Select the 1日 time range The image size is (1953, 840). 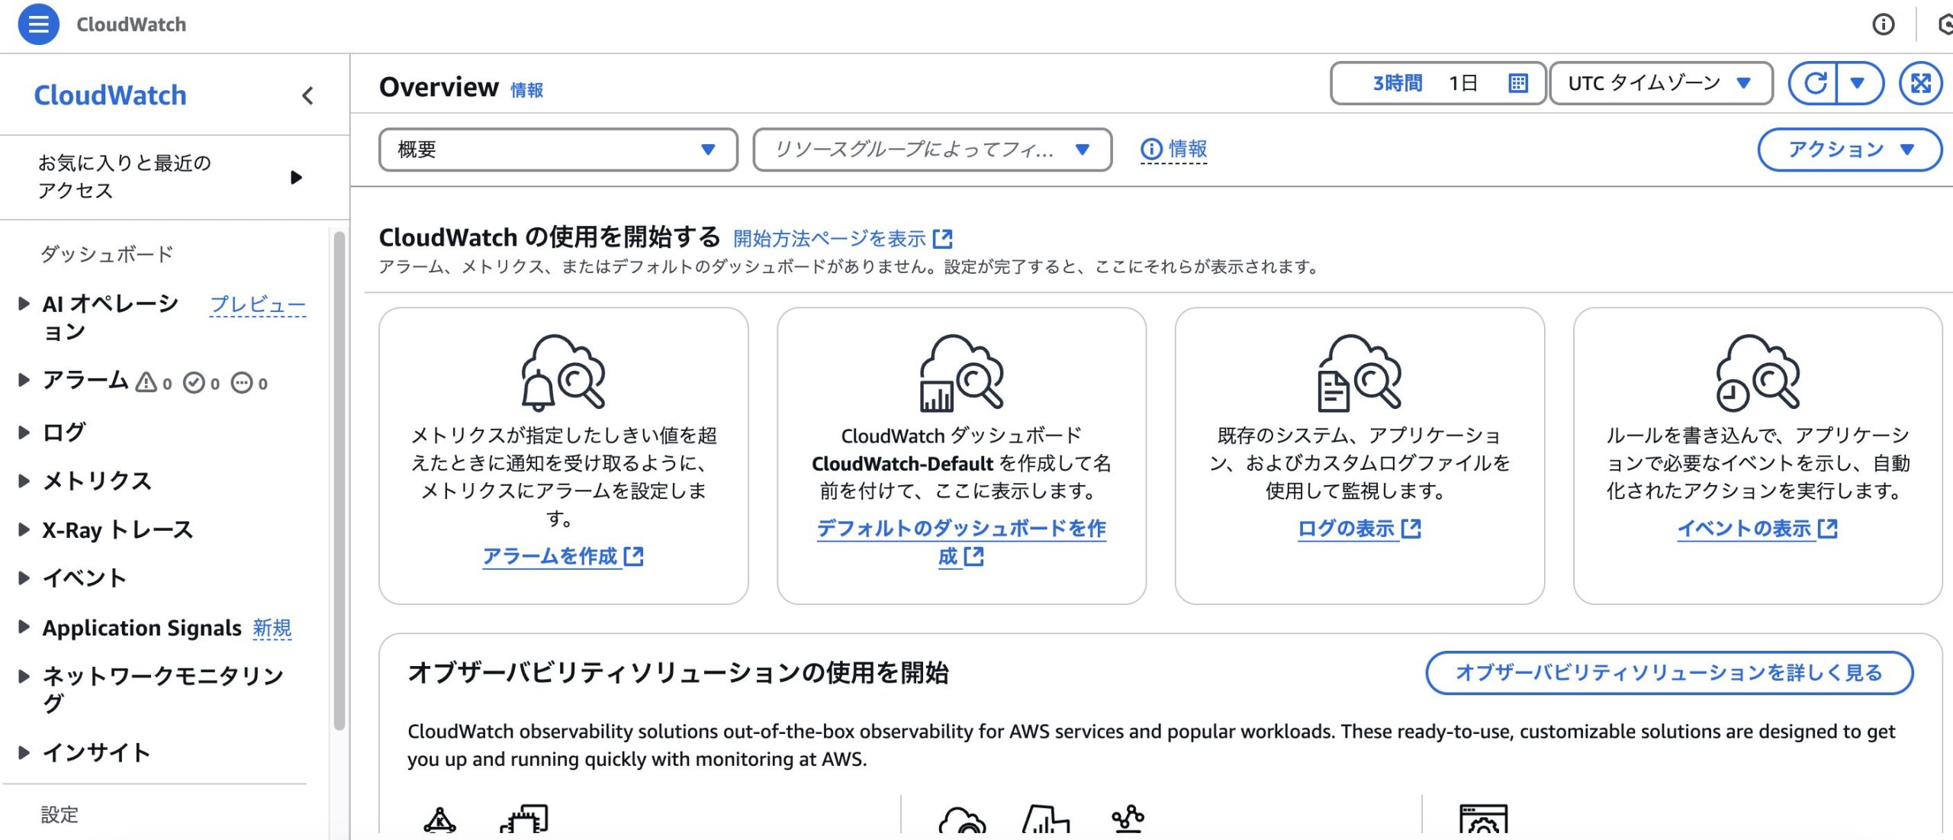1463,83
